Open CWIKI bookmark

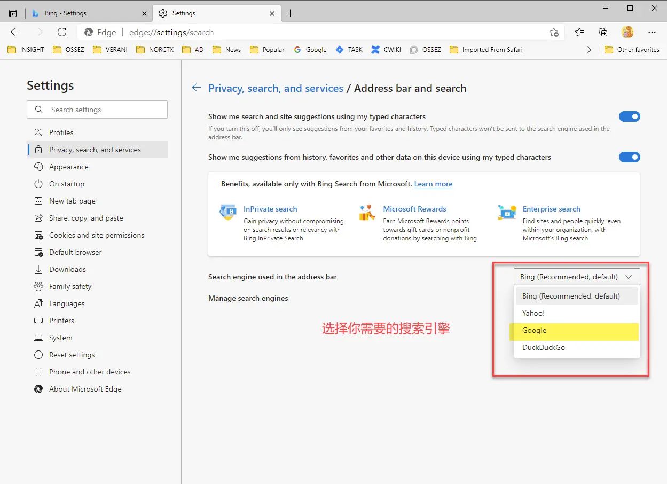tap(386, 50)
